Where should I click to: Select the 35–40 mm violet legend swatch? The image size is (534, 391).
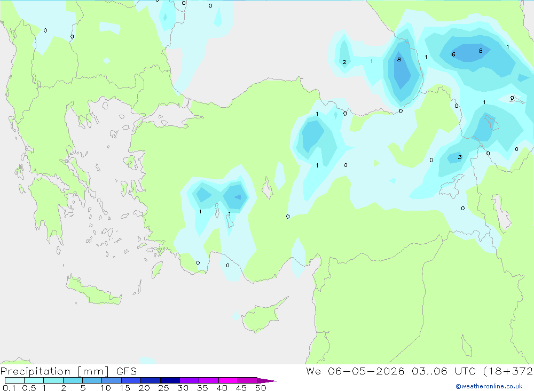tap(209, 380)
